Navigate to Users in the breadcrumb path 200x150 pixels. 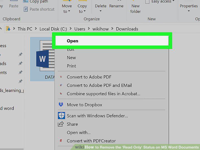click(x=80, y=29)
